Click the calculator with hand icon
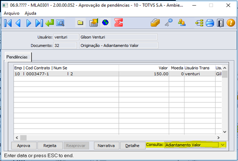This screenshot has width=238, height=161. [x=94, y=23]
